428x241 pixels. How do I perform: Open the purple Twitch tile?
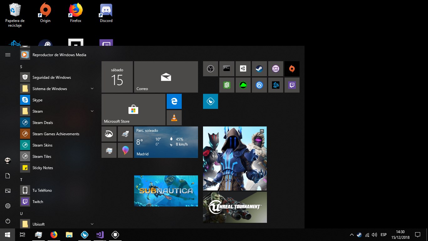[x=292, y=85]
